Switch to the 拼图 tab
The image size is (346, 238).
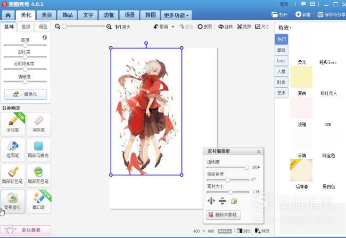tap(151, 15)
